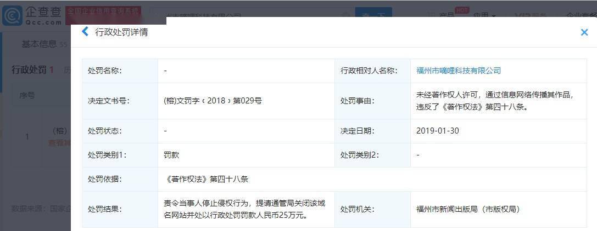Click the 处罚依据 label cell

pyautogui.click(x=120, y=179)
